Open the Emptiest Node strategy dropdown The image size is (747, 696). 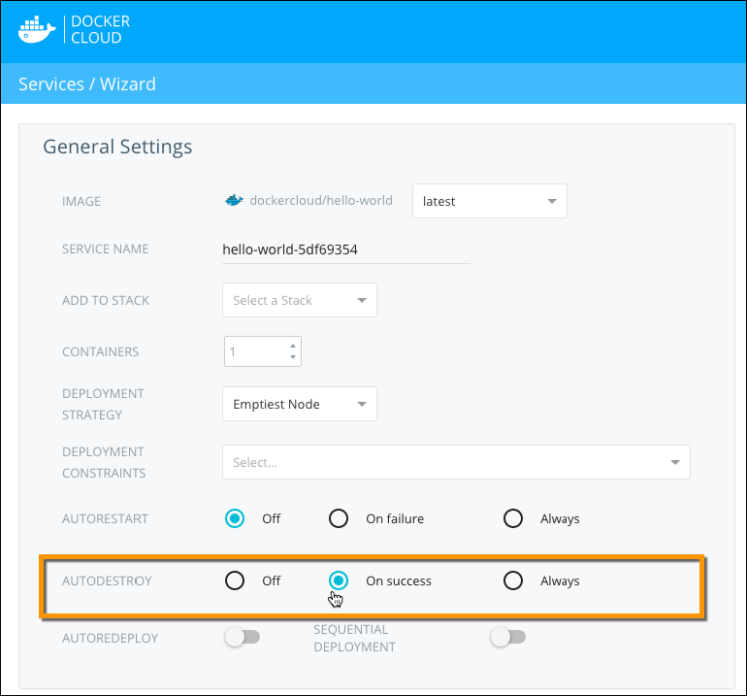(299, 404)
